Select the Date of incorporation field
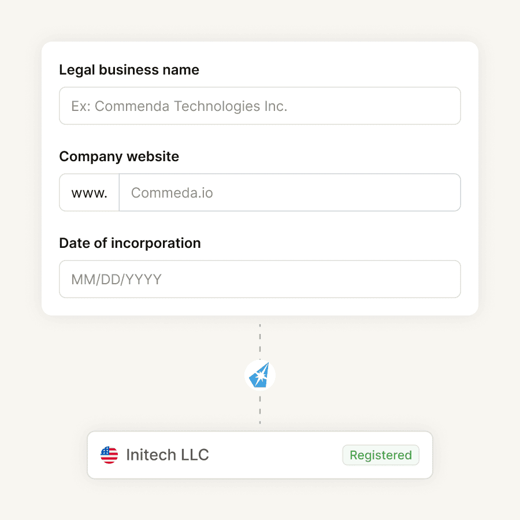 tap(259, 279)
